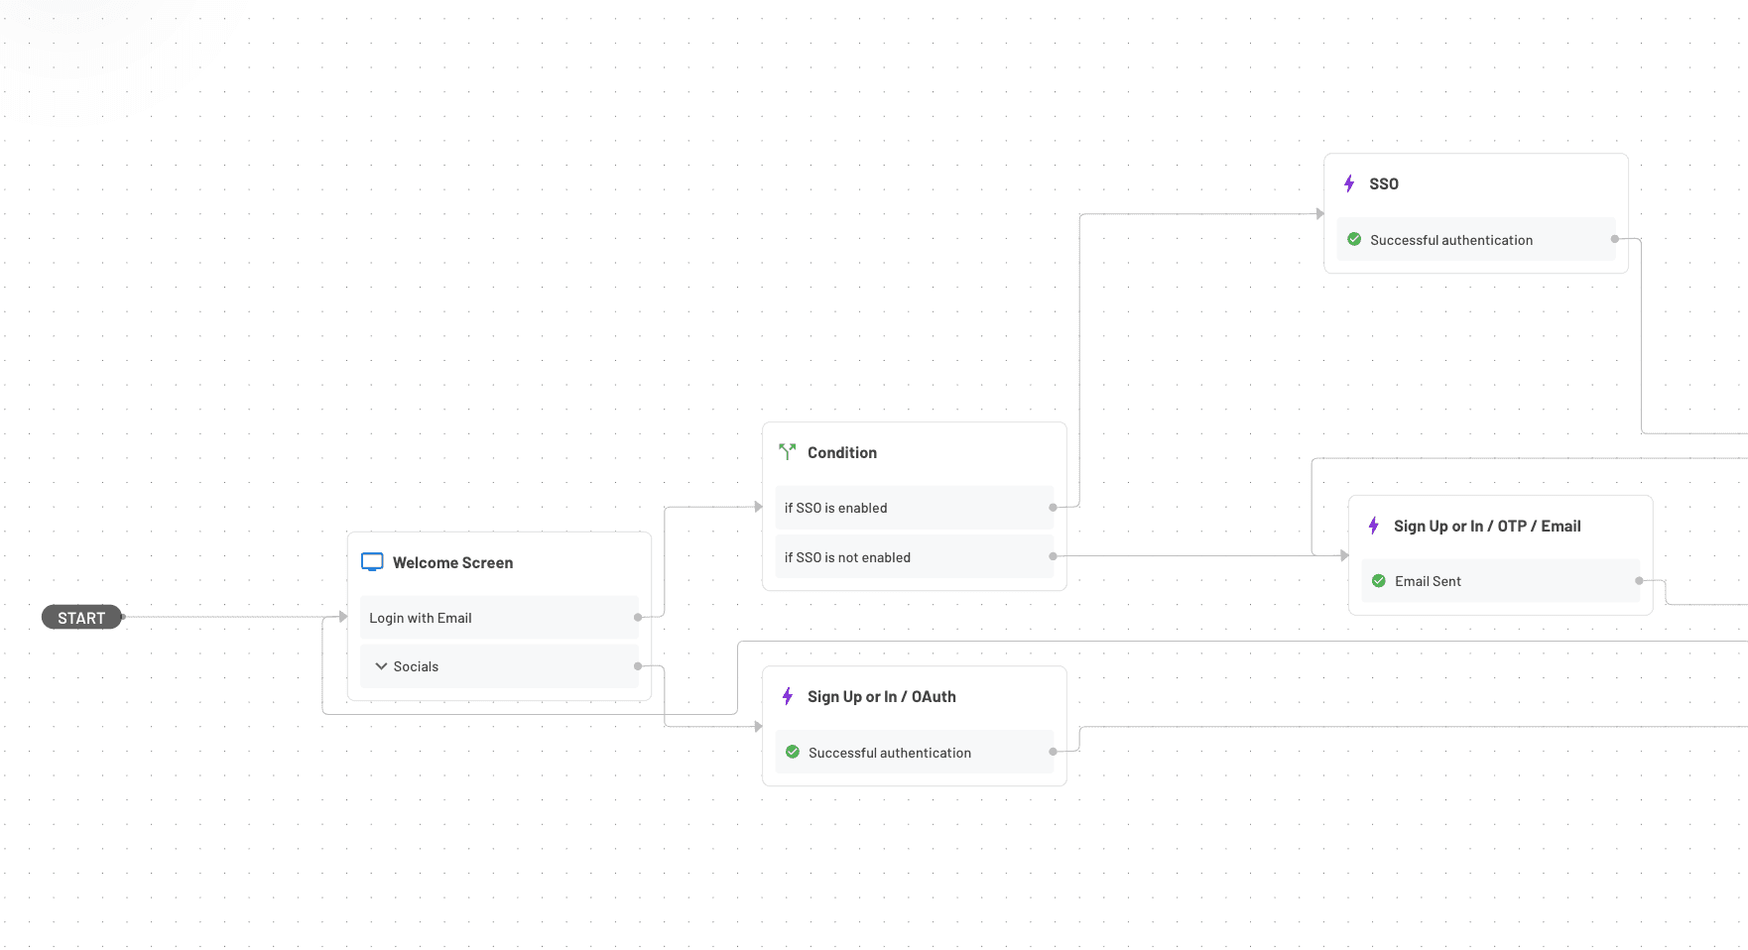The image size is (1748, 950).
Task: Click the connector dot after Login with Email
Action: (638, 617)
